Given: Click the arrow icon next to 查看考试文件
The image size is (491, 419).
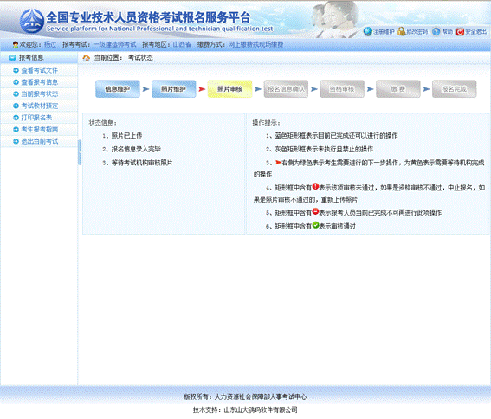Looking at the screenshot, I should [16, 70].
